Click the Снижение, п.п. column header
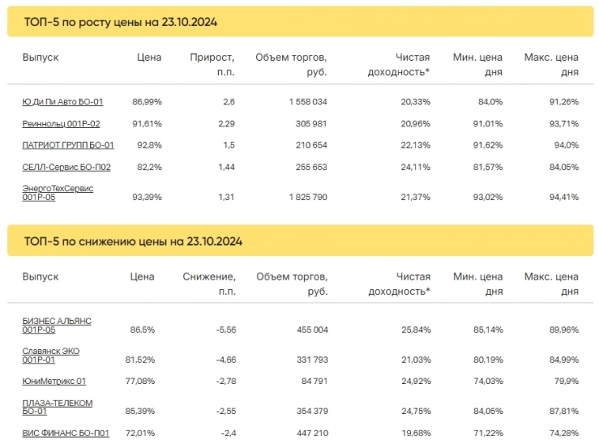 coord(209,284)
